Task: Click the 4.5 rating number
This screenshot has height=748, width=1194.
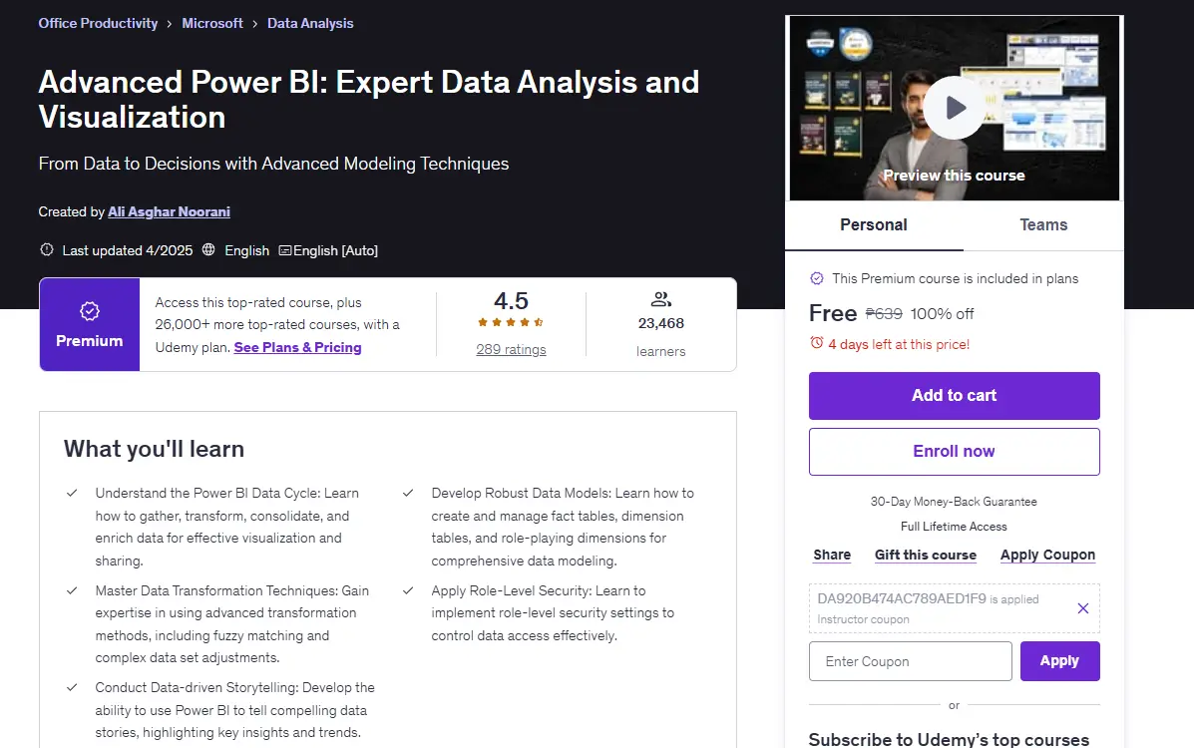Action: coord(511,301)
